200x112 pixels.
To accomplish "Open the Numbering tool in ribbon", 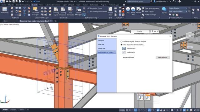I will pyautogui.click(x=4, y=10).
